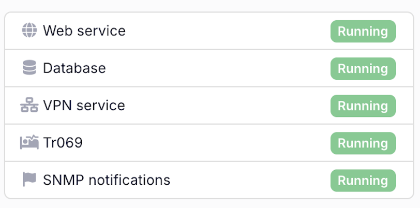Open the SNMP notifications label
The width and height of the screenshot is (420, 208).
pyautogui.click(x=106, y=180)
